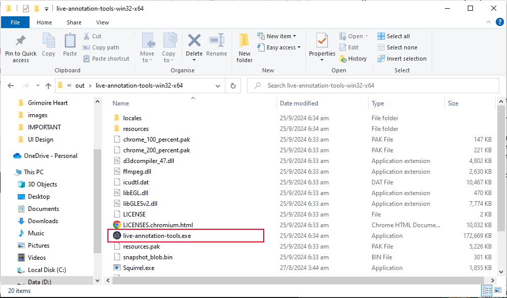Click Paste shortcut in ribbon
The image size is (507, 298).
pos(106,59)
